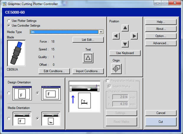Run the Test cut triangle button
This screenshot has width=183, height=134.
88,58
